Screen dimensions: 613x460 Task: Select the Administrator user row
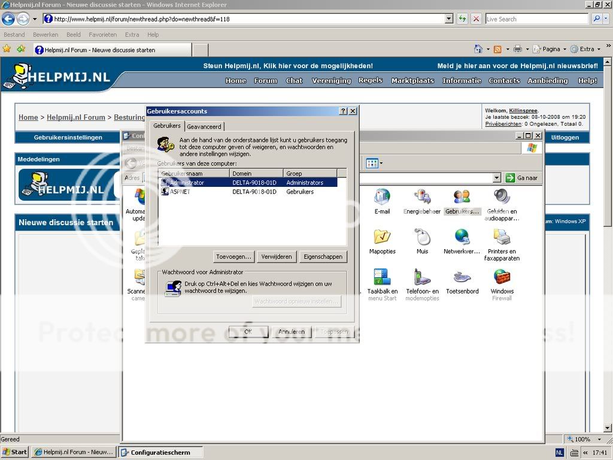click(248, 183)
